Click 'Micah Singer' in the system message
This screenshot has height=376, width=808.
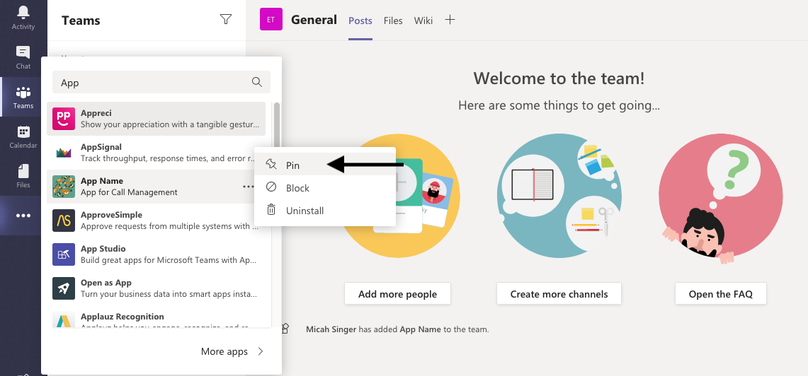tap(331, 329)
